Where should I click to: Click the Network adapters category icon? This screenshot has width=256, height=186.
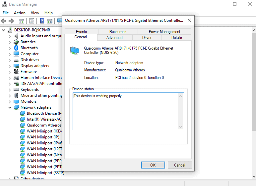click(16, 107)
